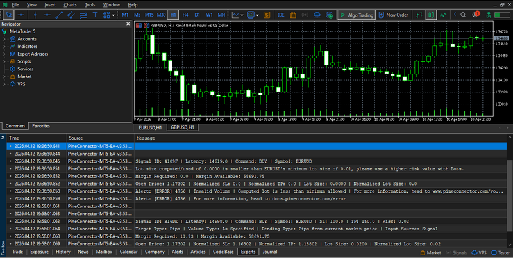
Task: Open the chart templates icon
Action: 251,15
